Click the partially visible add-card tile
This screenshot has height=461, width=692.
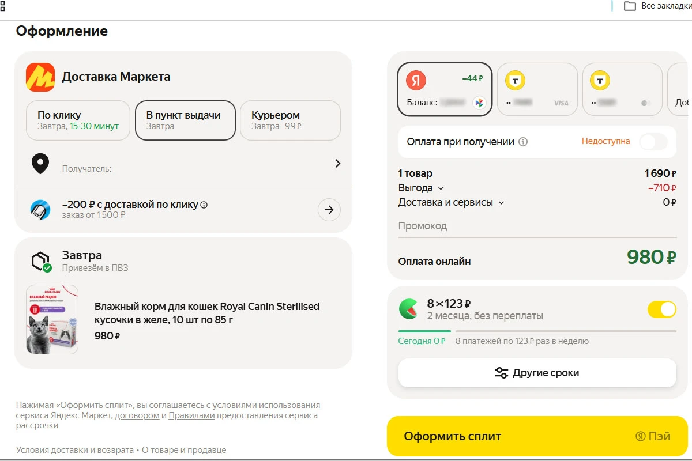tap(679, 89)
